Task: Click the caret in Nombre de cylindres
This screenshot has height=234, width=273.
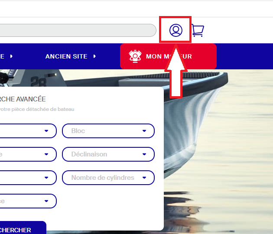Action: 144,178
